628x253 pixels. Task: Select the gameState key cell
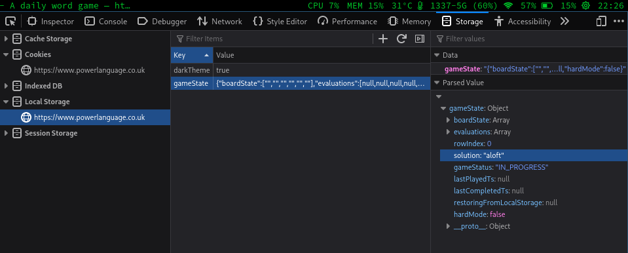192,83
